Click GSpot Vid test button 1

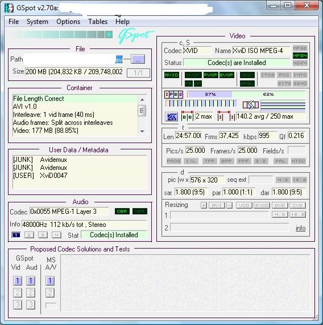coord(18,281)
